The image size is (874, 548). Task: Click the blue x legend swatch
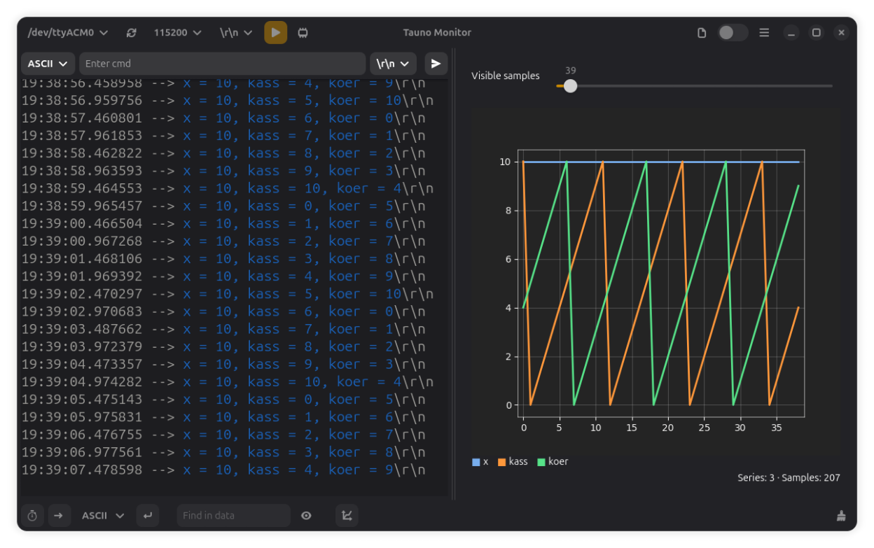click(476, 462)
